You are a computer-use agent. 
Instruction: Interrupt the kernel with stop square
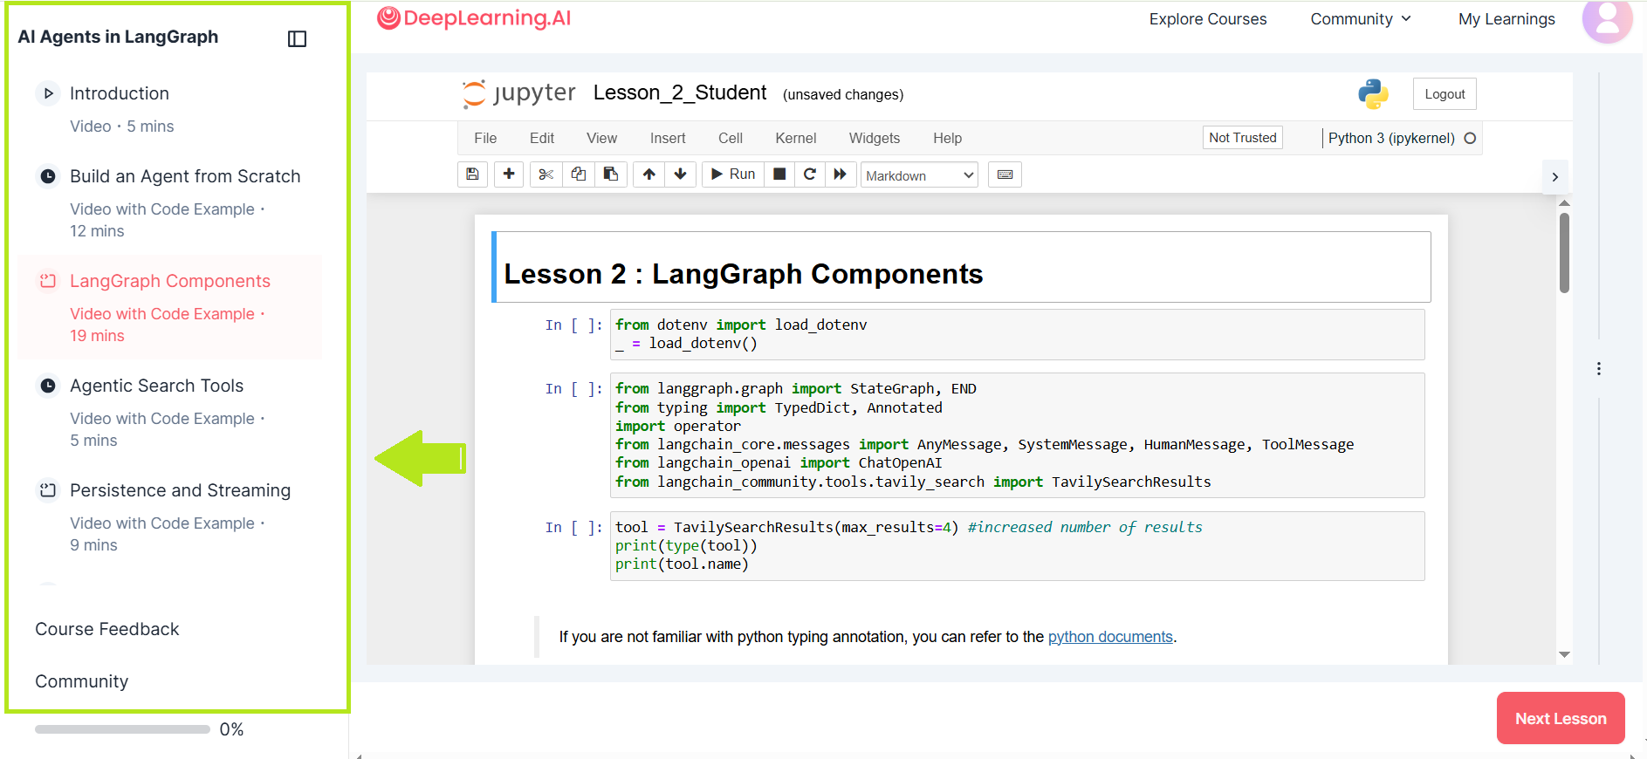tap(779, 174)
